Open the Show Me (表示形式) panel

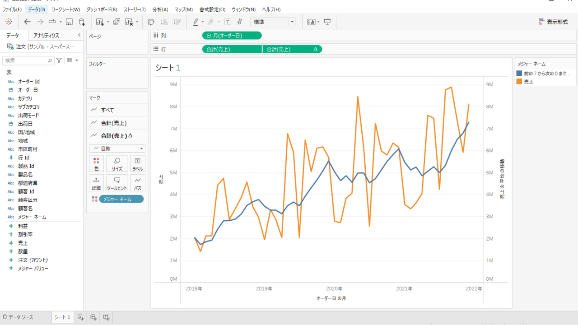[x=553, y=22]
